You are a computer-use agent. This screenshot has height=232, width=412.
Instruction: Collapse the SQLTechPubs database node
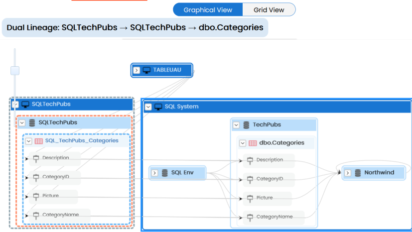(x=22, y=123)
